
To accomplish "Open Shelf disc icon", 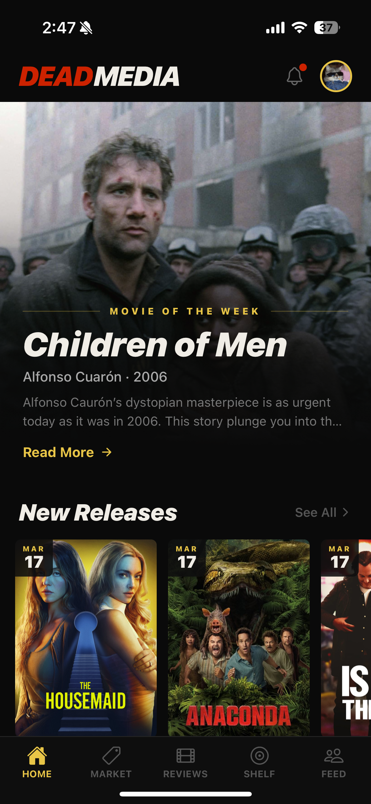I will pos(260,756).
